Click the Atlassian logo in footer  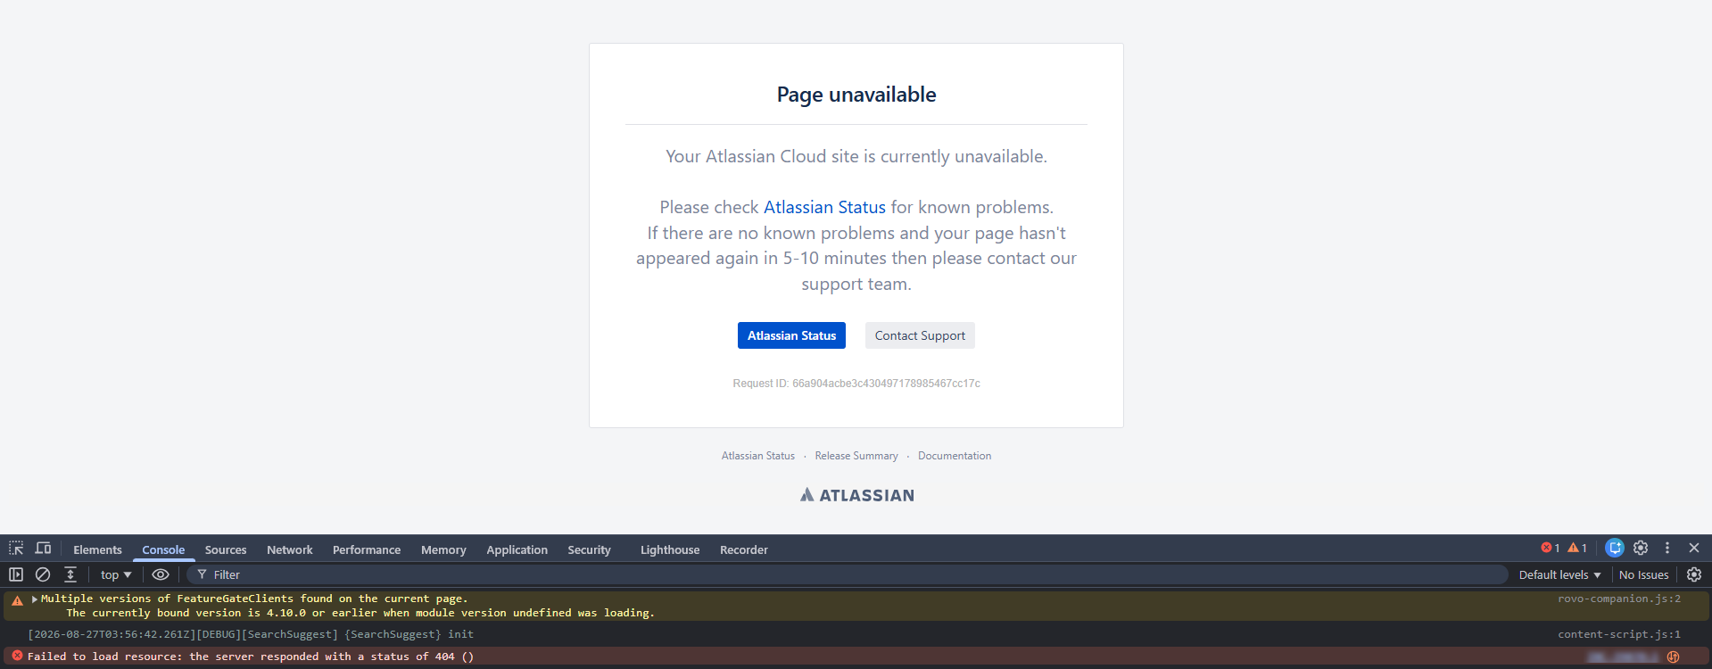(856, 495)
